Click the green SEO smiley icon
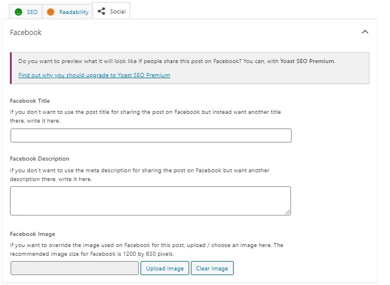 (x=18, y=12)
